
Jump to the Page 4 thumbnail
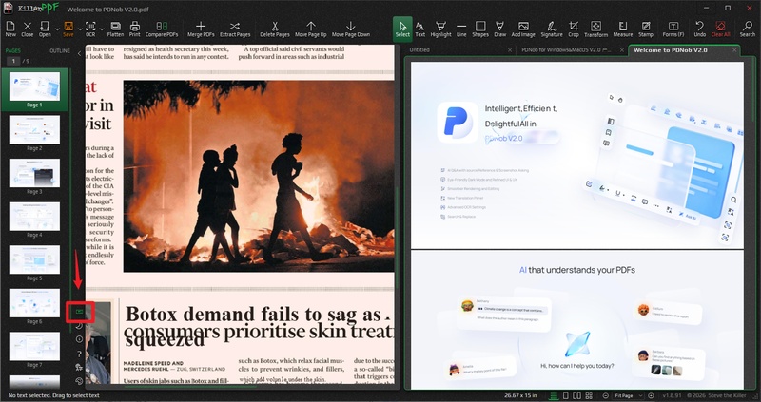pos(34,217)
